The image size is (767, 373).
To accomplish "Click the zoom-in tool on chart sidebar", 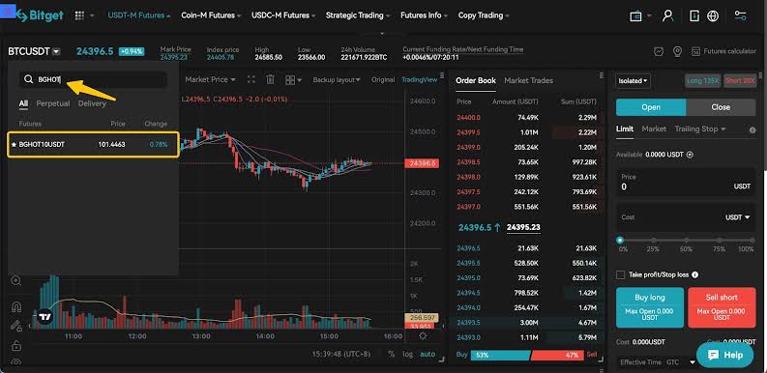I will coord(16,280).
